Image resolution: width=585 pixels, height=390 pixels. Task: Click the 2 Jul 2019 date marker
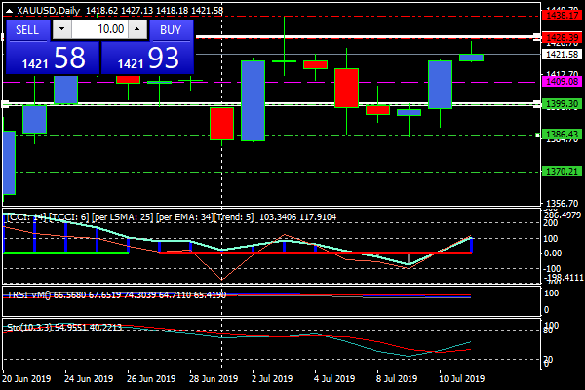pos(271,378)
